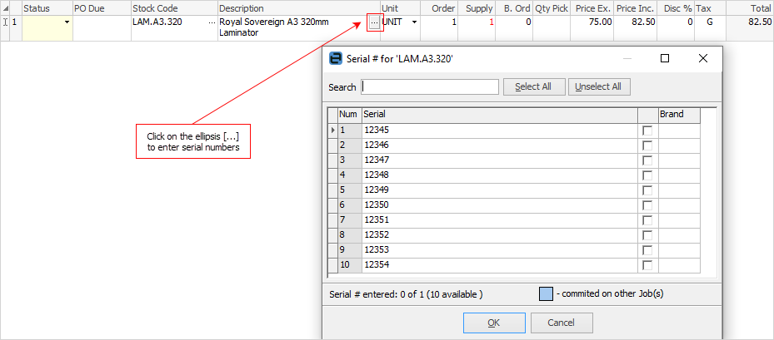Click the Description column header

click(x=299, y=8)
